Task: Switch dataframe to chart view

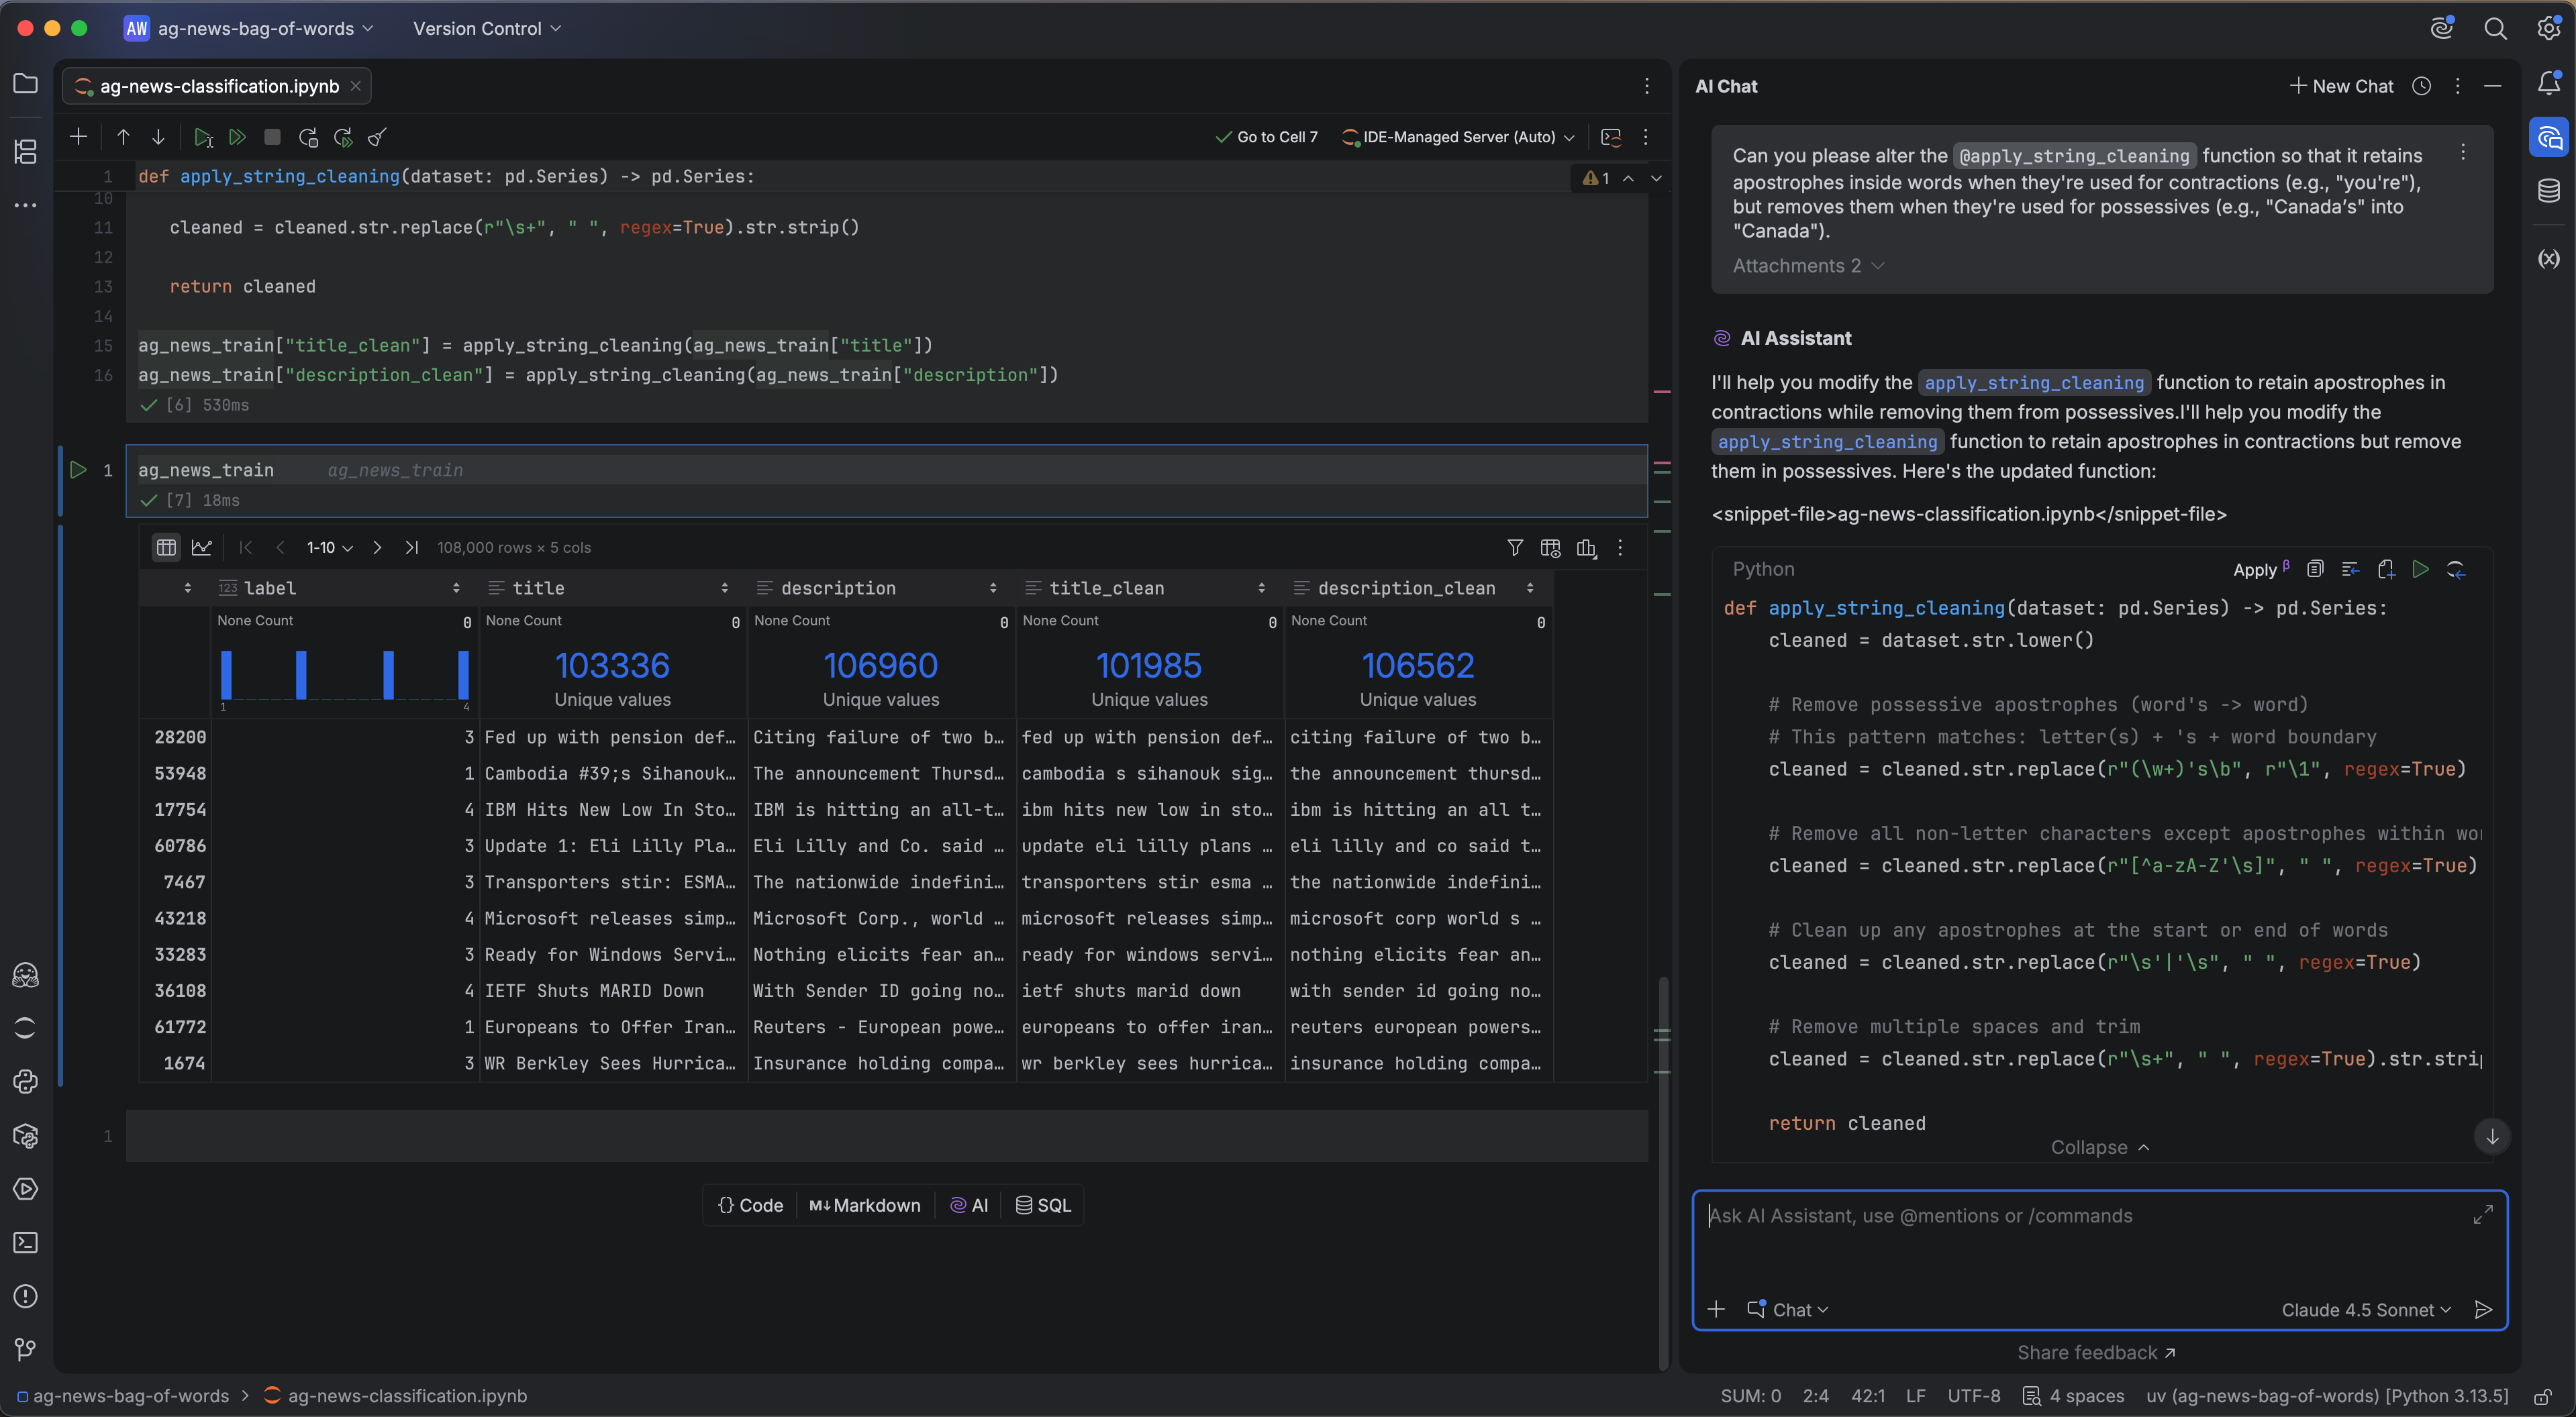Action: (x=202, y=547)
